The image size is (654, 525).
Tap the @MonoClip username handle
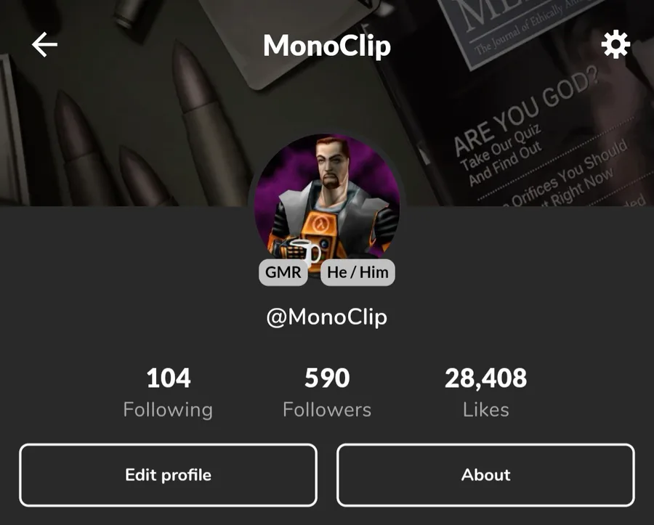327,317
